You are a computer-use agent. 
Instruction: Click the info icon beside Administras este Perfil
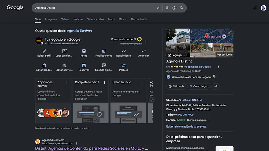214,77
